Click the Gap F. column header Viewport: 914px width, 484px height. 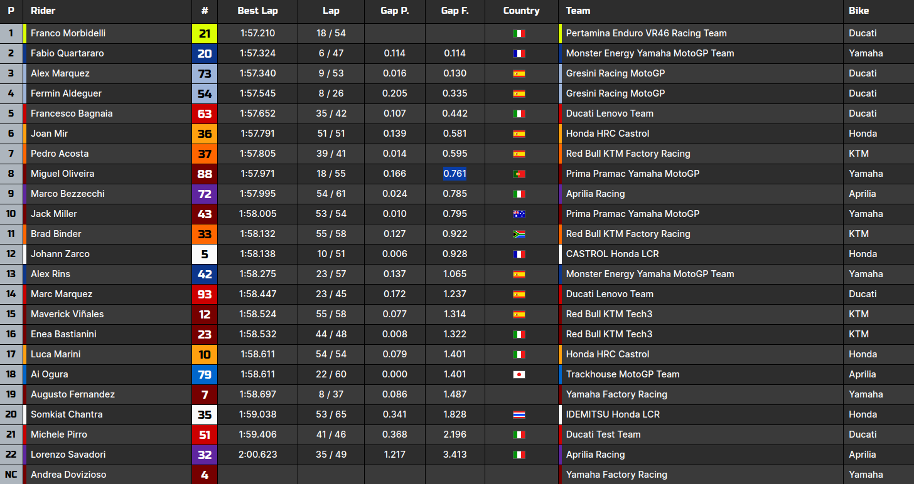pos(454,11)
